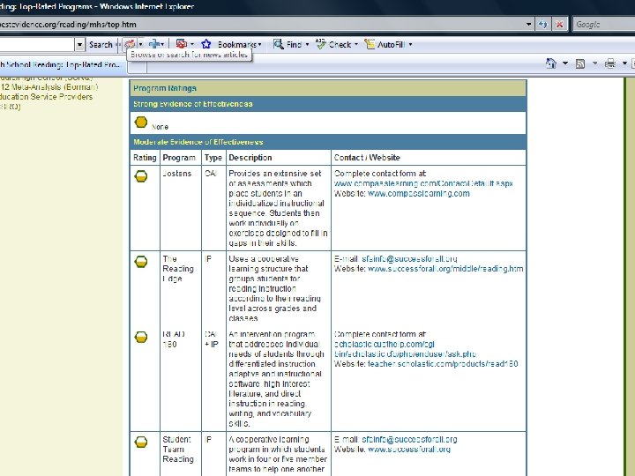
Task: Open the Feeds dropdown arrow
Action: tap(594, 63)
